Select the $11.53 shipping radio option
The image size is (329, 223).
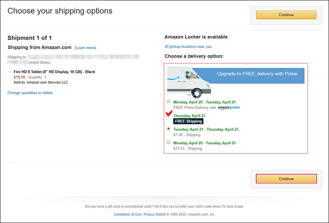pos(168,142)
